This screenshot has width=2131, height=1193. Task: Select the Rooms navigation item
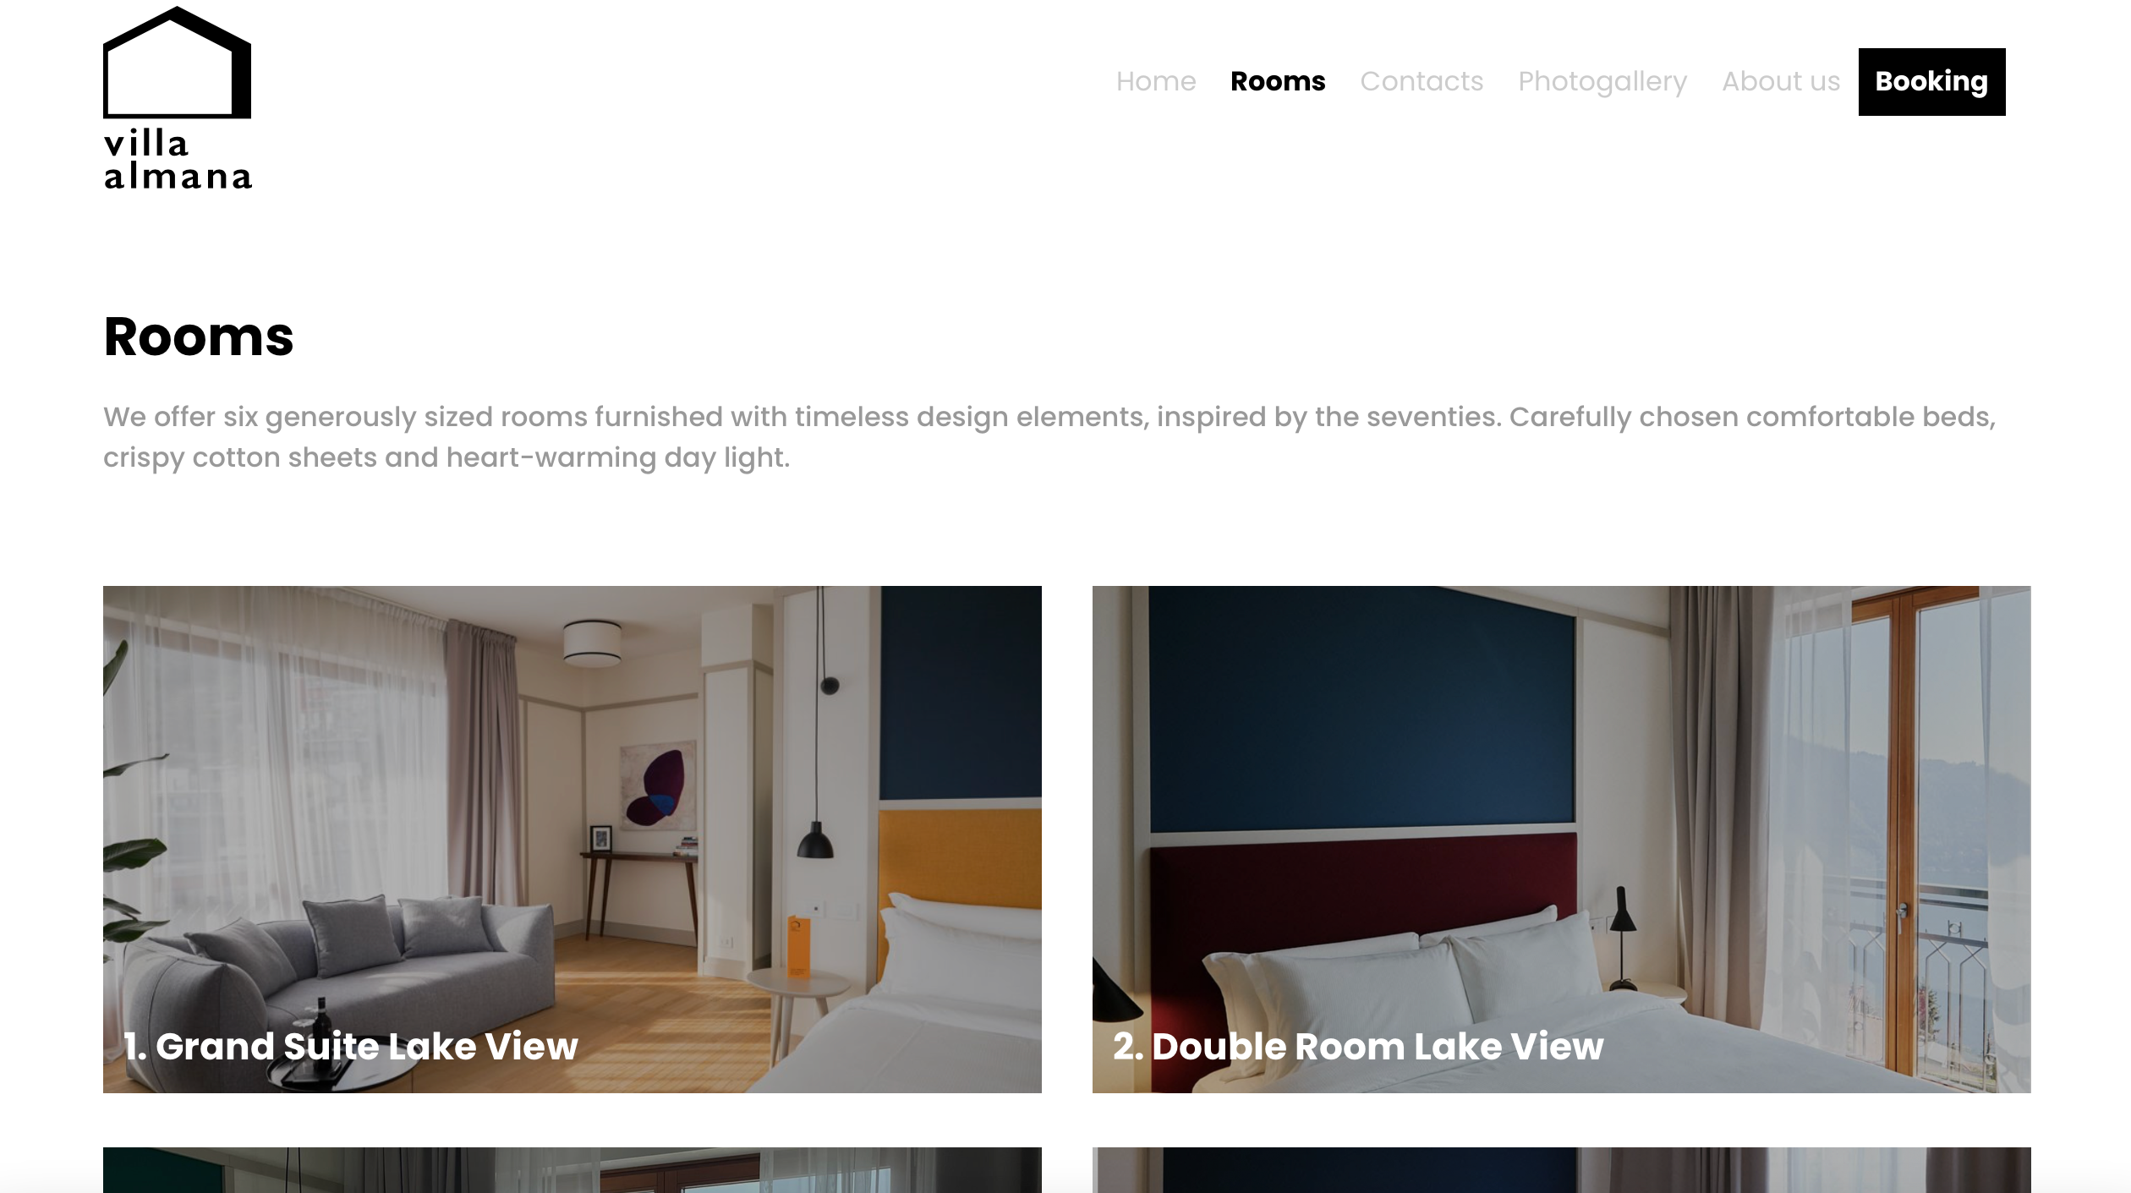pos(1278,81)
